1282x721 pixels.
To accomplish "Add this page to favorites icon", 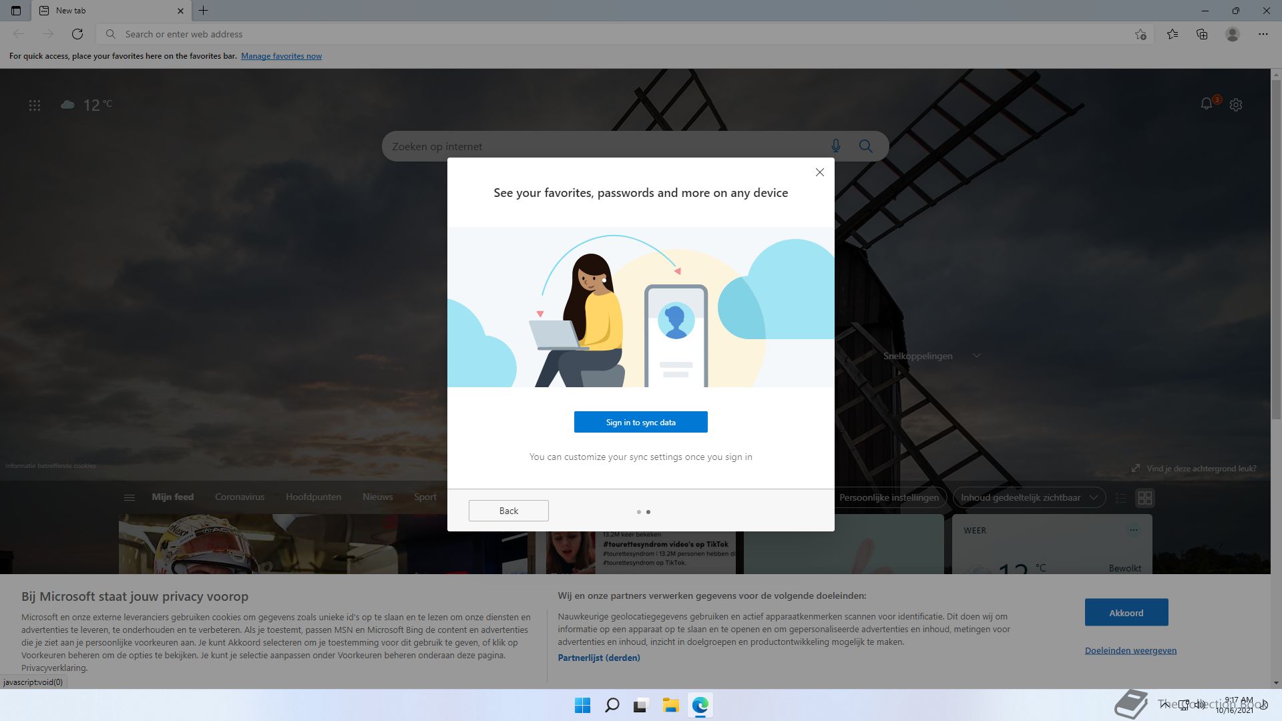I will tap(1140, 34).
